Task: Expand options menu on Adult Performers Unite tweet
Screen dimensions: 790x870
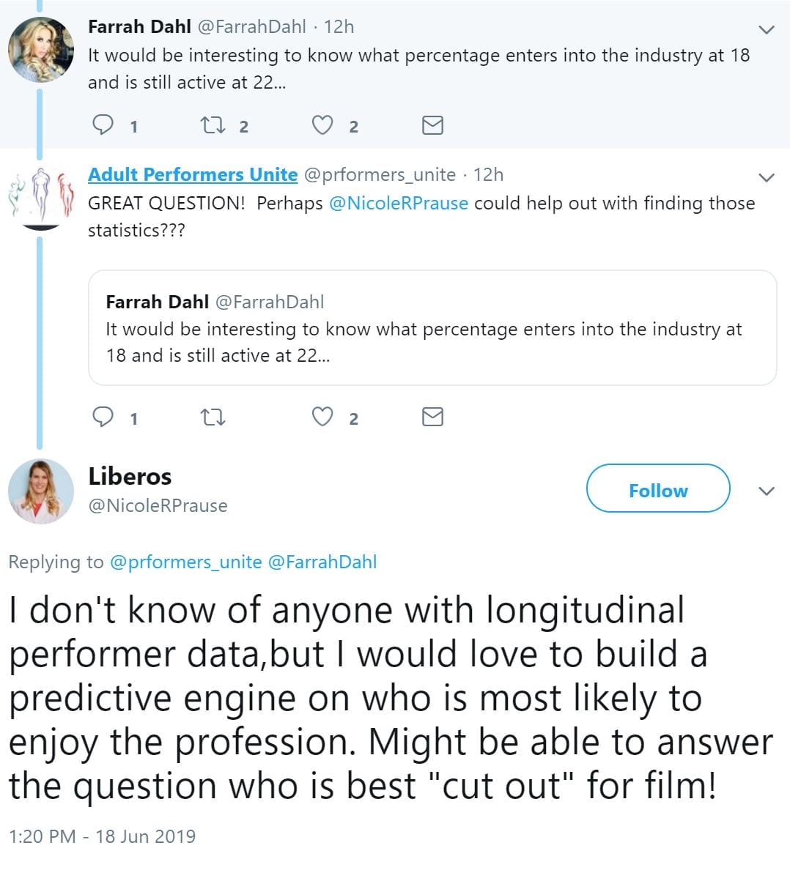Action: coord(766,177)
